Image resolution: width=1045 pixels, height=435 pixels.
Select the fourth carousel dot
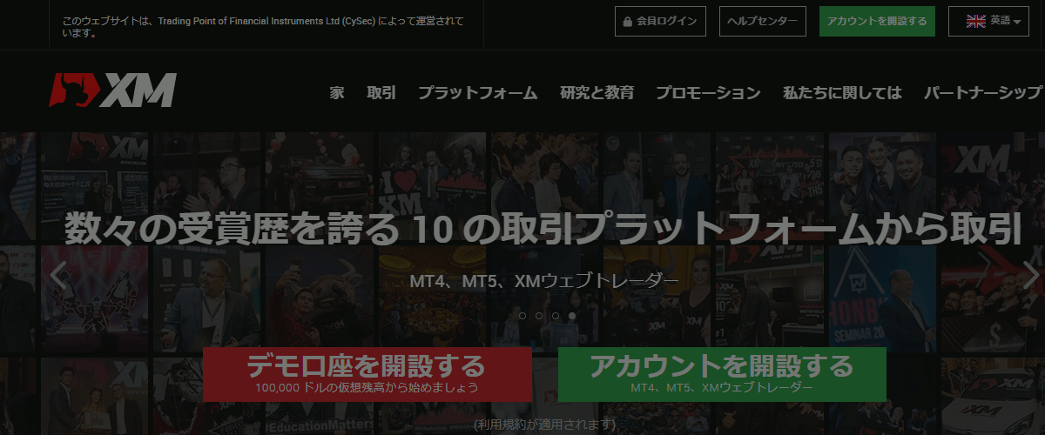(x=571, y=316)
